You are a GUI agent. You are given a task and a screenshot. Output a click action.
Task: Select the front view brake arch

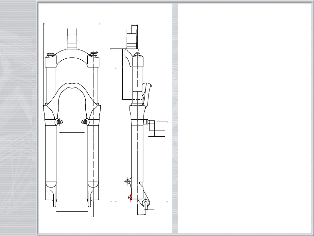click(72, 87)
